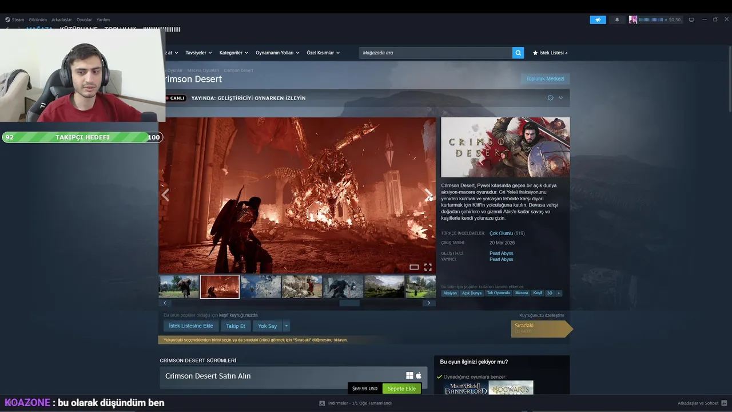Screen dimensions: 732x412
Task: Click the Açık Dünya tag
Action: point(472,293)
